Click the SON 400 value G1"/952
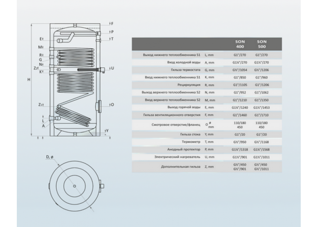The image size is (318, 227). tap(240, 93)
